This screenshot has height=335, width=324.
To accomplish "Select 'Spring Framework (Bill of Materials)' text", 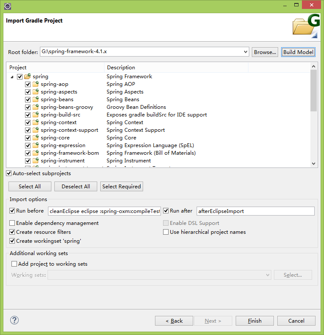I will coord(151,153).
